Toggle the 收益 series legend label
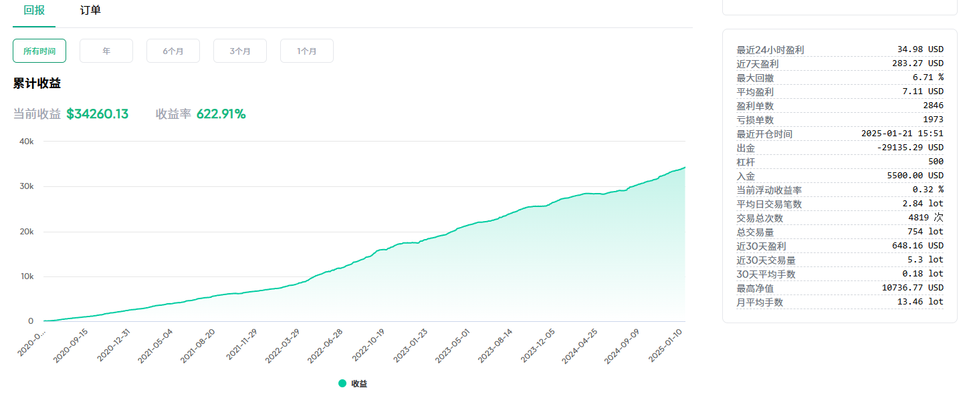Screen dimensions: 965x404 coord(360,384)
